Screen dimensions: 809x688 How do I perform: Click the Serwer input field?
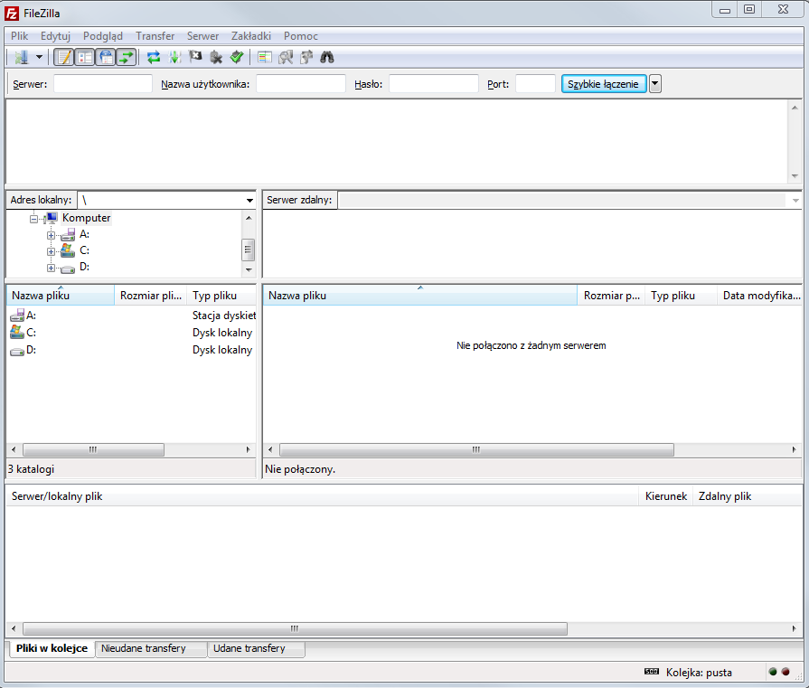click(103, 84)
